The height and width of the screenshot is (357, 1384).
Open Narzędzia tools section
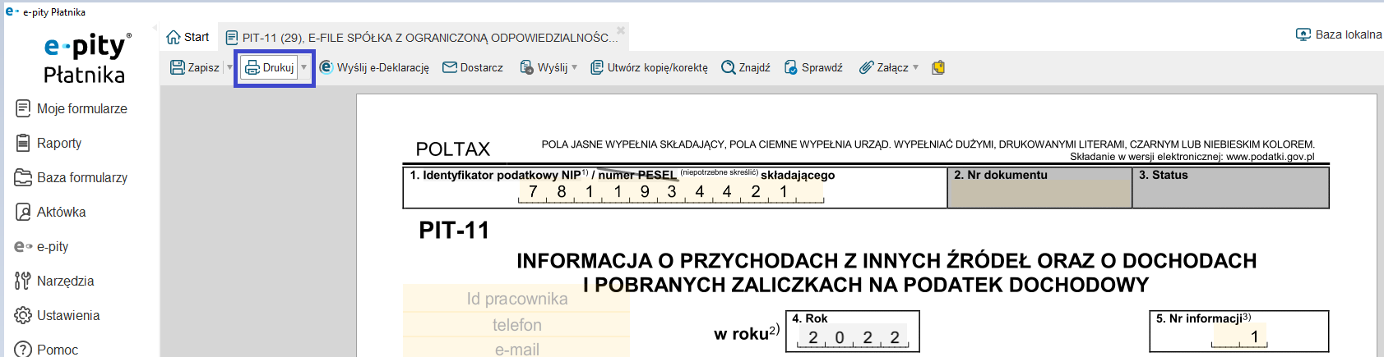tap(54, 281)
